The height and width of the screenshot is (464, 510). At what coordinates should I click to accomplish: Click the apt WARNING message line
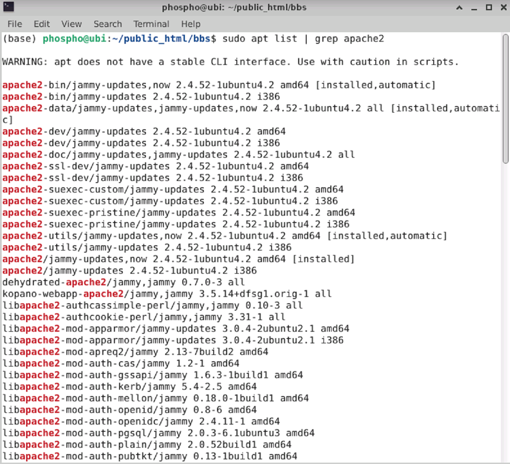coord(230,62)
